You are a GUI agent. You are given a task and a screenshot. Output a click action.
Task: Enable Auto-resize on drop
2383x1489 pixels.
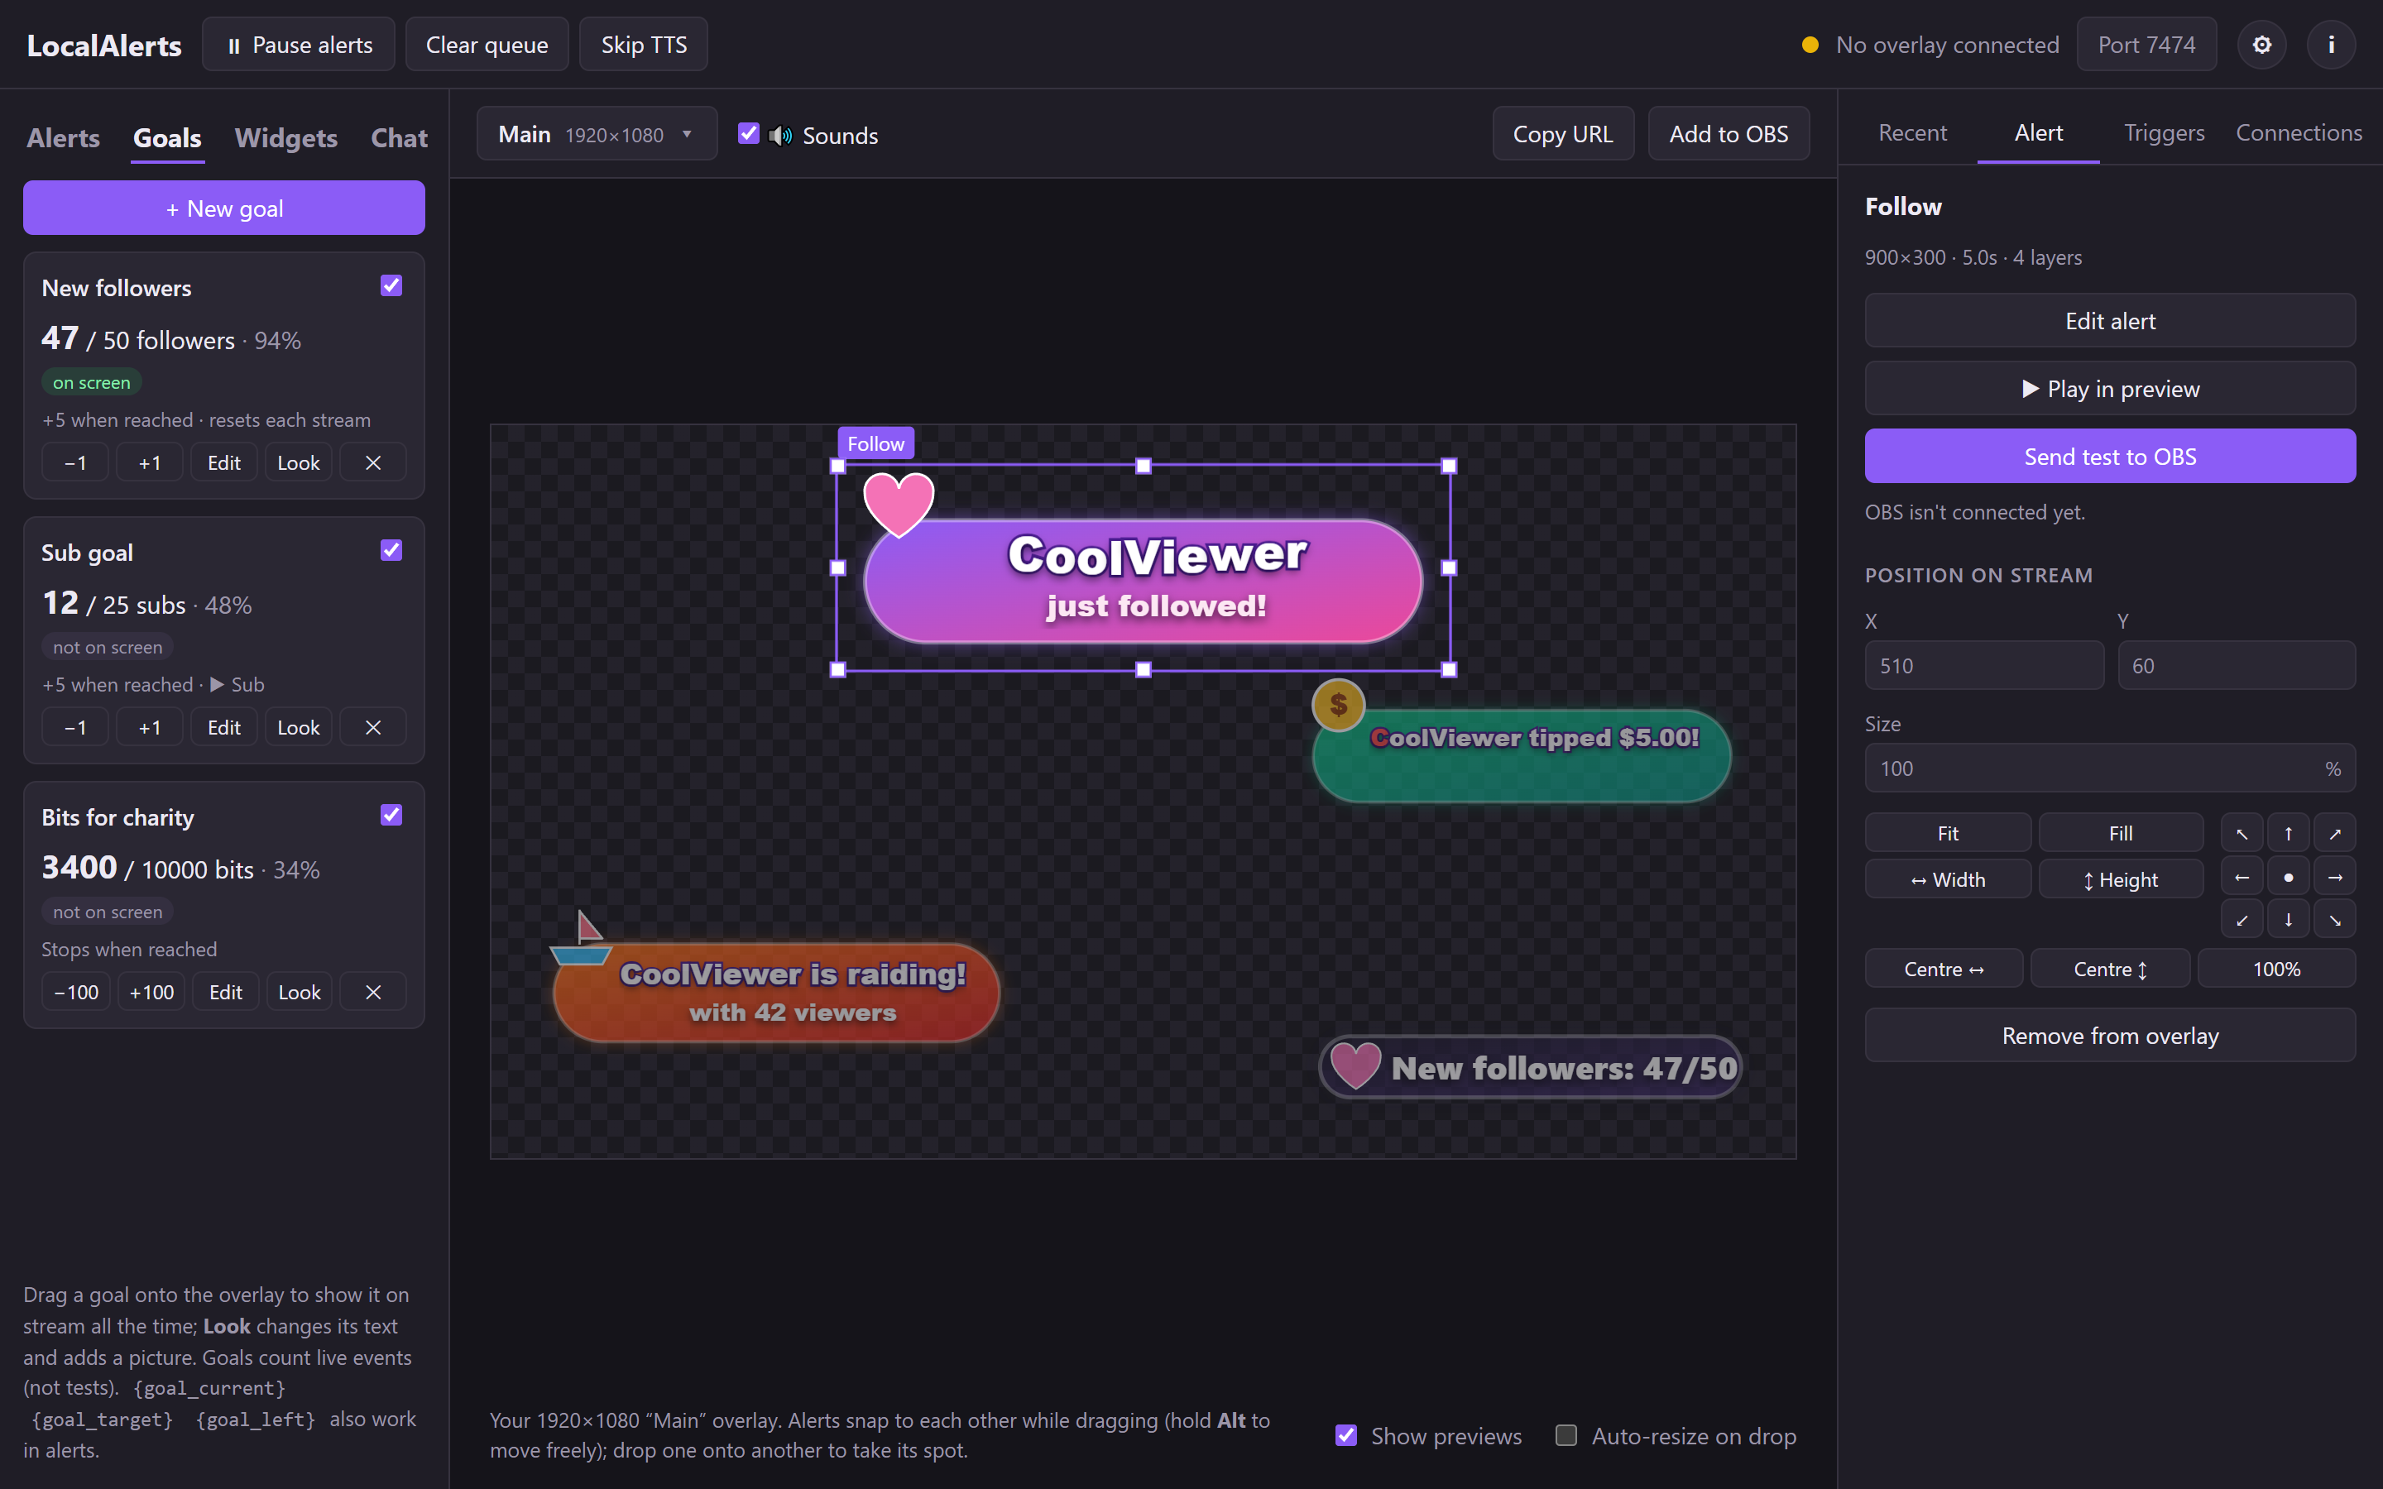[x=1565, y=1436]
